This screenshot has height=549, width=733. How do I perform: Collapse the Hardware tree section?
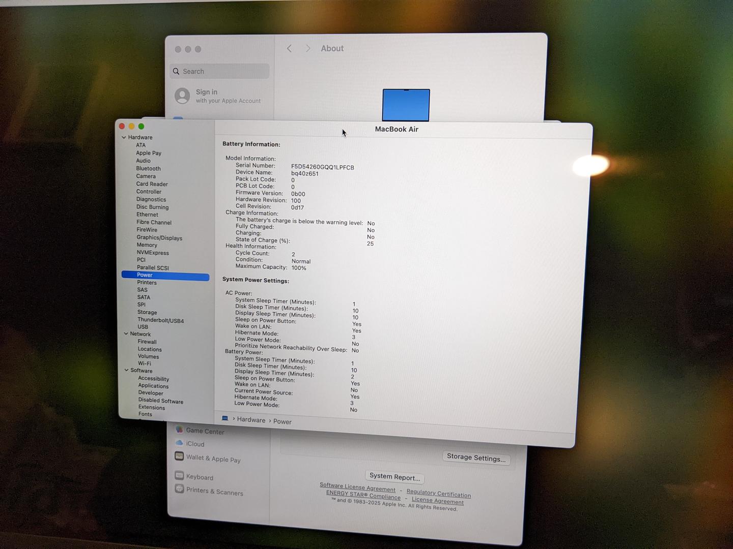[x=124, y=137]
